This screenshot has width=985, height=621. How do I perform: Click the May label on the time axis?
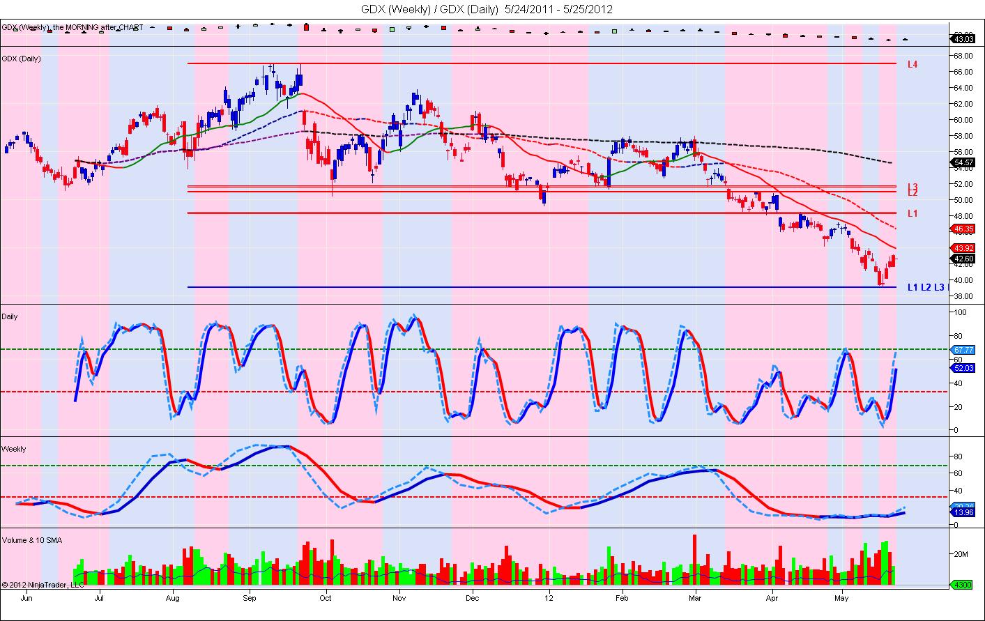(x=841, y=598)
